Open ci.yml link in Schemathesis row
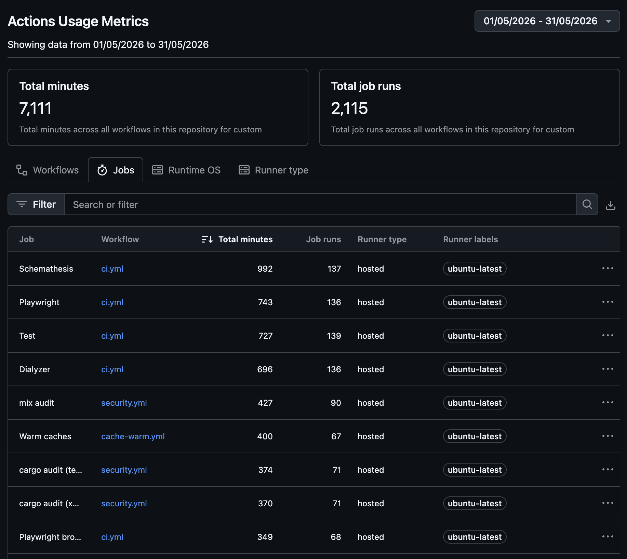 [112, 269]
